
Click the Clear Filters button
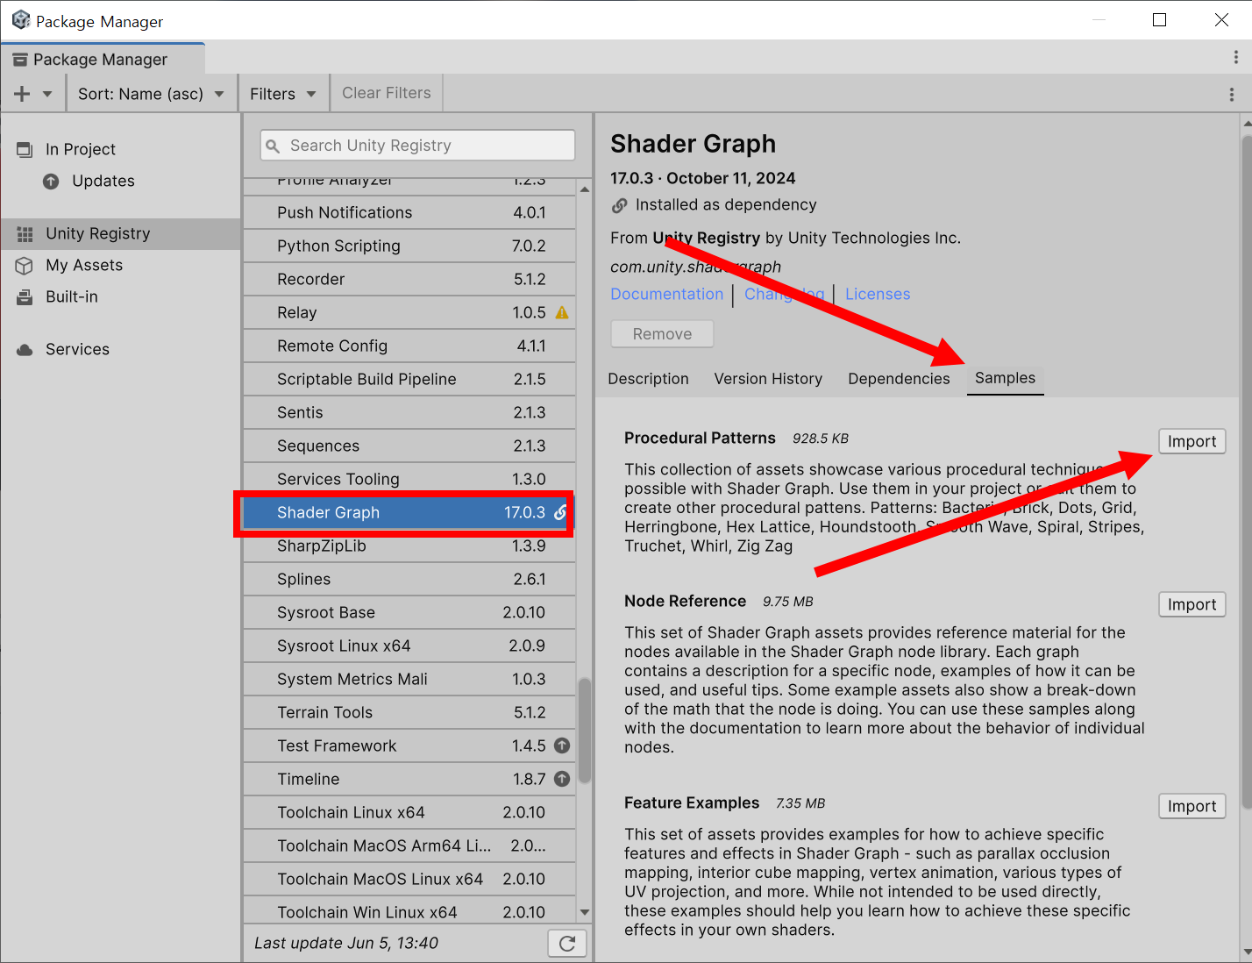tap(387, 93)
